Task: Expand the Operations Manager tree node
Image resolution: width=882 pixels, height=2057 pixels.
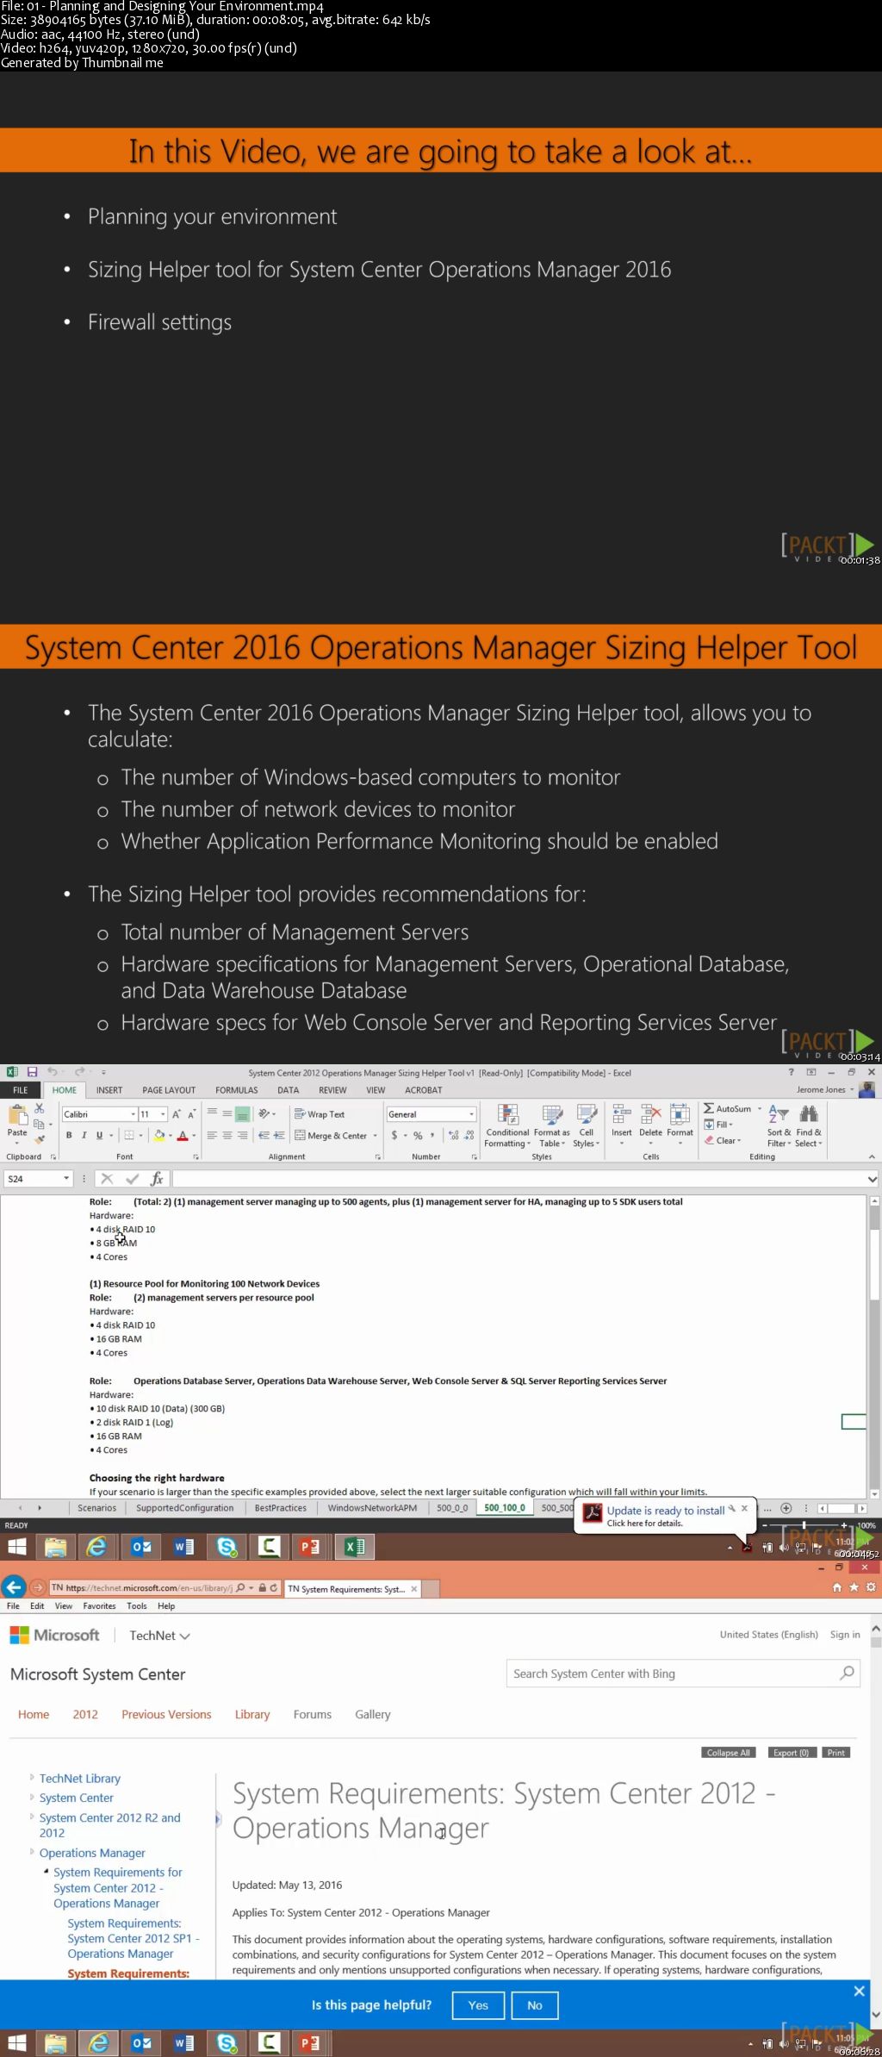Action: coord(32,1852)
